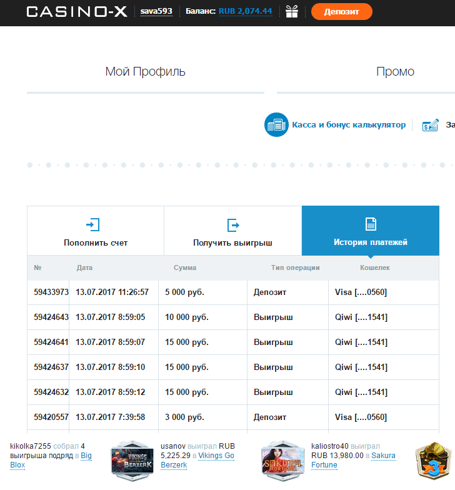
Task: Click the № column header
Action: coord(37,267)
